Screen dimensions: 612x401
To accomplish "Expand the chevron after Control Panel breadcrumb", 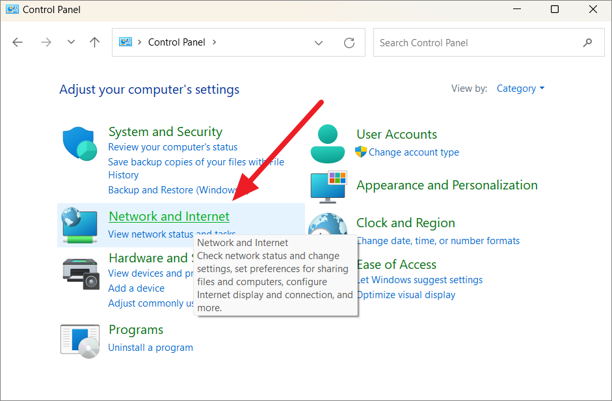I will (x=215, y=42).
